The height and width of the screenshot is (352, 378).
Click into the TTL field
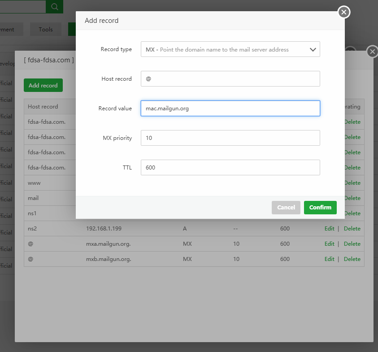click(230, 167)
